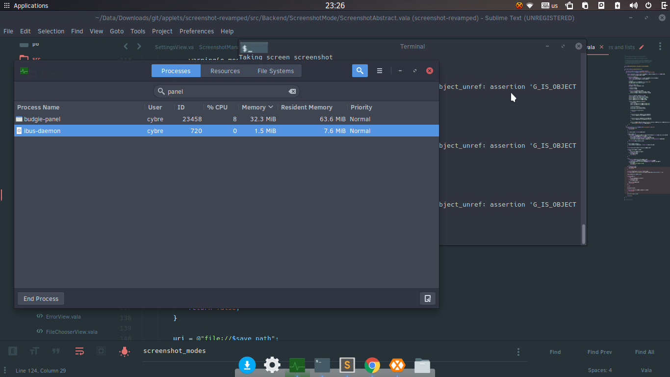
Task: Sort by Resident Memory column header
Action: click(312, 107)
